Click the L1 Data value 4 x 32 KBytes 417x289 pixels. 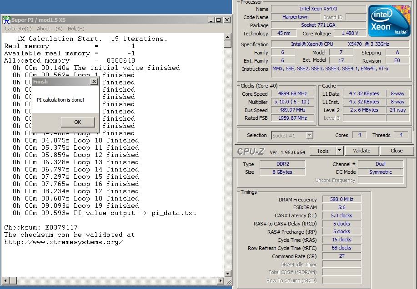coord(364,93)
